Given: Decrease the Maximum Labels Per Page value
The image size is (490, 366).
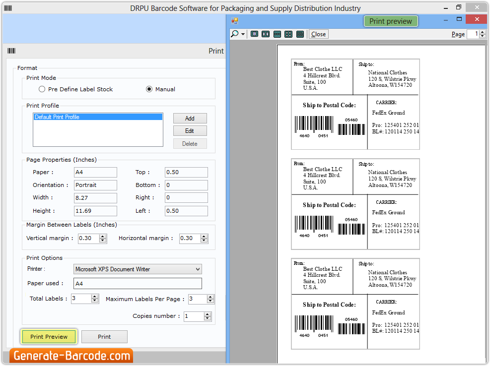Looking at the screenshot, I should point(210,301).
